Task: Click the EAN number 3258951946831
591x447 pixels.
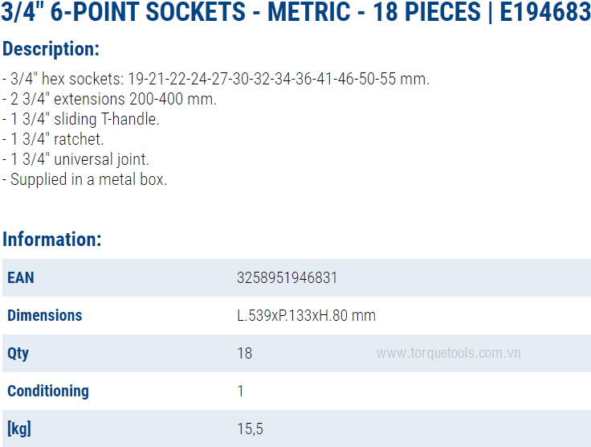Action: point(287,277)
